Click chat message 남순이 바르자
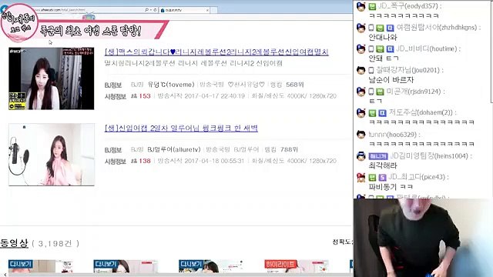This screenshot has width=493, height=277. pos(391,80)
